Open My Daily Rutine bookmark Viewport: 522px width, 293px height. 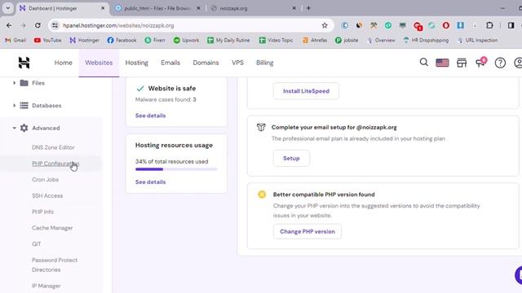pyautogui.click(x=228, y=40)
